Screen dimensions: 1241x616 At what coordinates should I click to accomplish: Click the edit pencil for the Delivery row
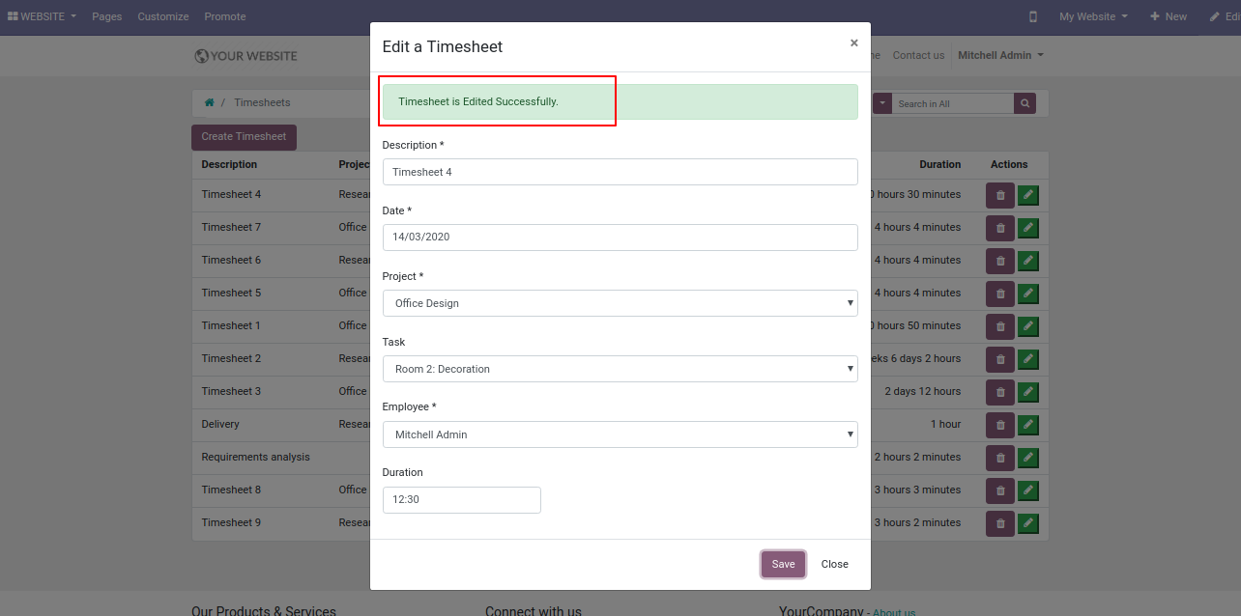tap(1028, 425)
